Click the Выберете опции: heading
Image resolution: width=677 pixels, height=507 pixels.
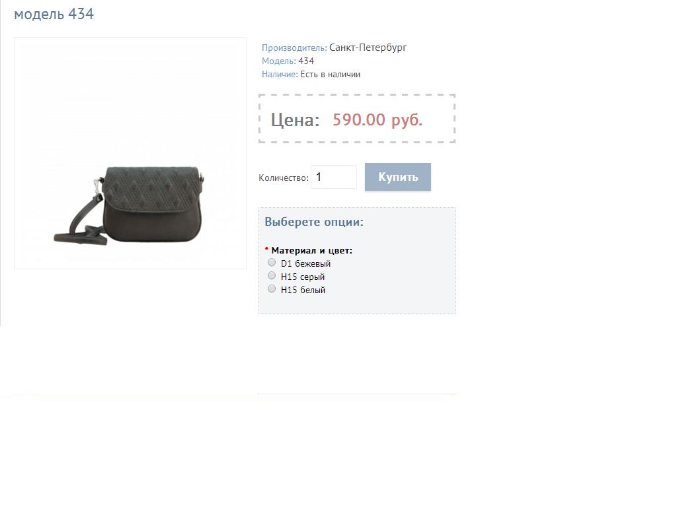click(x=314, y=222)
